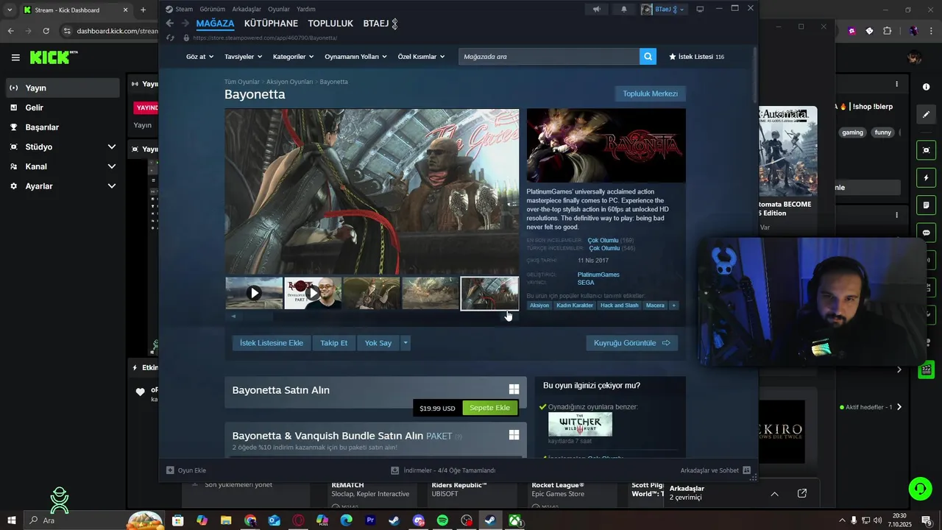This screenshot has width=942, height=530.
Task: Reload the Kick dashboard browser tab
Action: (x=46, y=31)
